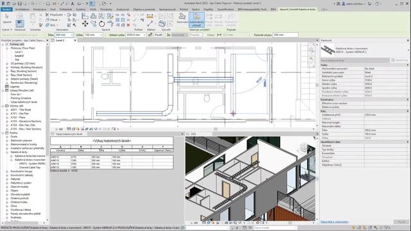This screenshot has width=411, height=231.
Task: Click the Zarovnání (Justification) ribbon icon
Action: click(182, 18)
